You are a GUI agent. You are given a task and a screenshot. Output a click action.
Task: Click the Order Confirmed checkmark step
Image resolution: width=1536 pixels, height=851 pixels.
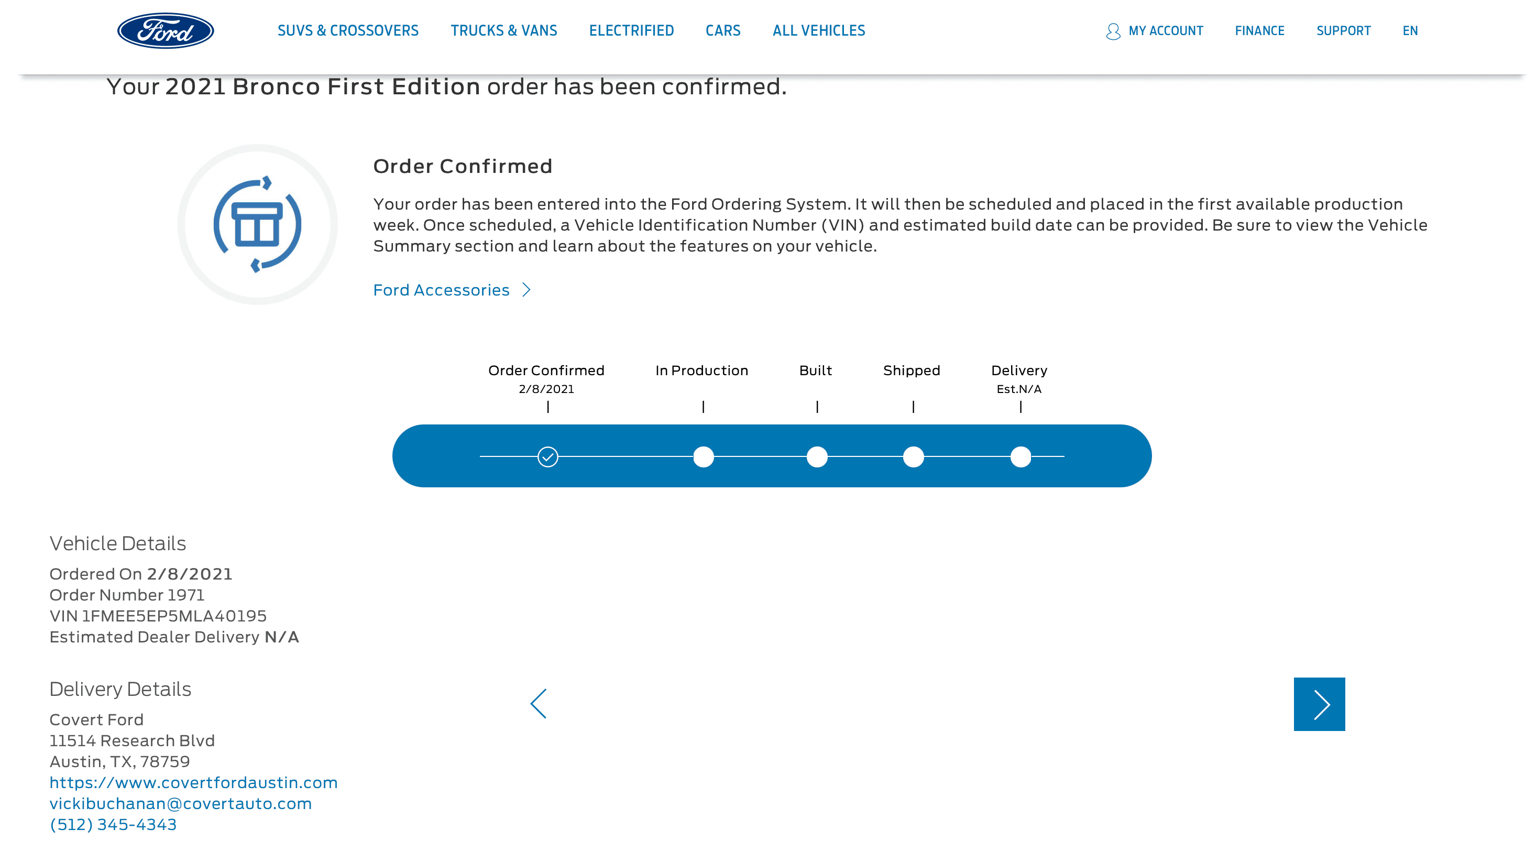tap(548, 457)
